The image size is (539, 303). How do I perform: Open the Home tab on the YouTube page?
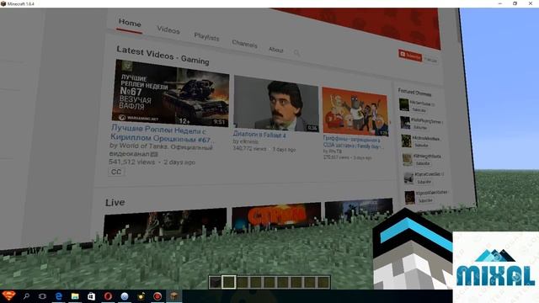point(130,23)
